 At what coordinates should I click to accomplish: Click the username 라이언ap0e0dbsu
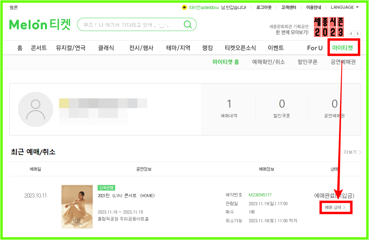coord(204,8)
